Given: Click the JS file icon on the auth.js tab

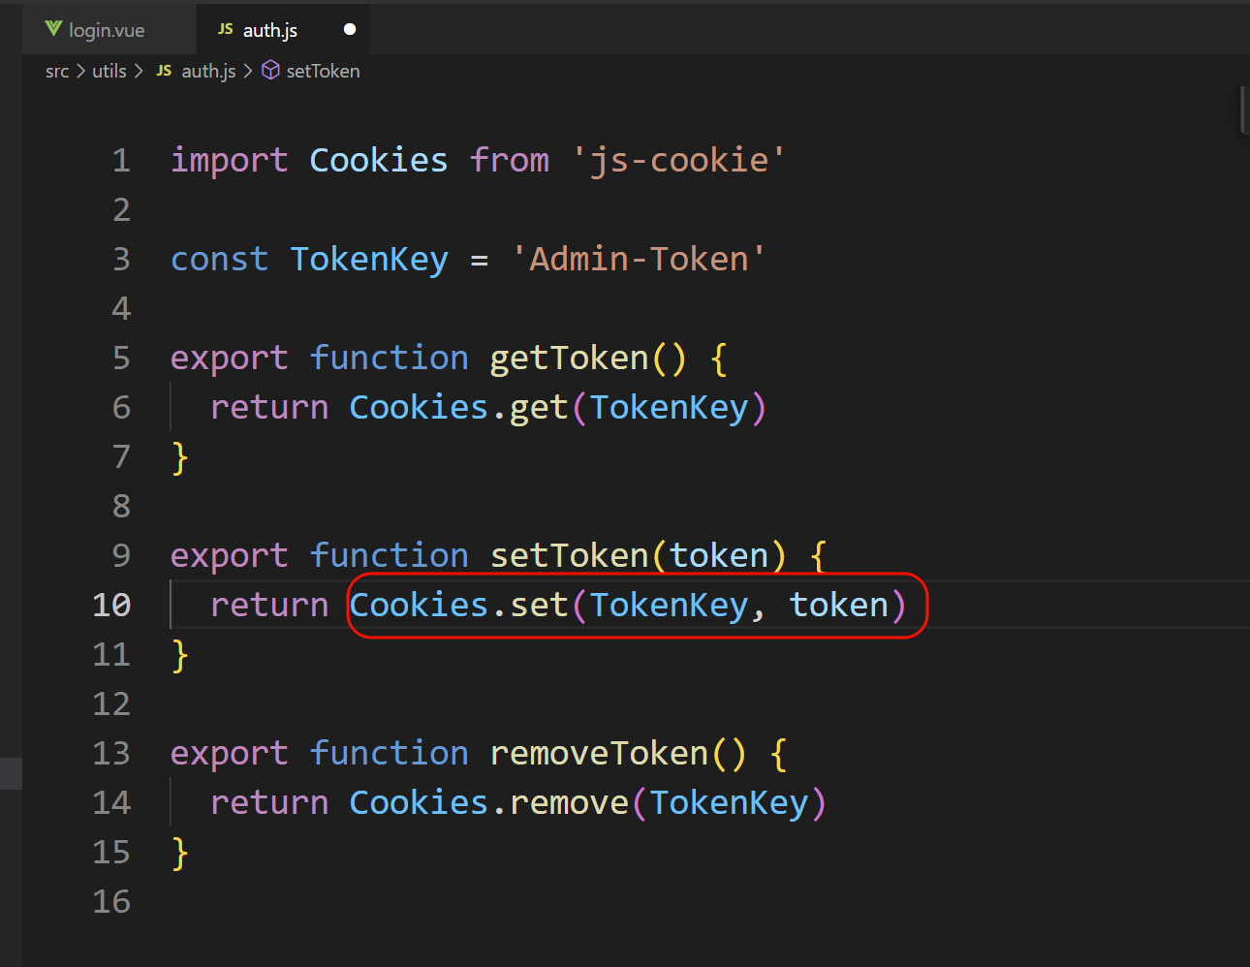Looking at the screenshot, I should pyautogui.click(x=225, y=29).
